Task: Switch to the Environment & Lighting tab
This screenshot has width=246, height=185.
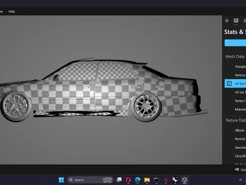Action: click(227, 21)
